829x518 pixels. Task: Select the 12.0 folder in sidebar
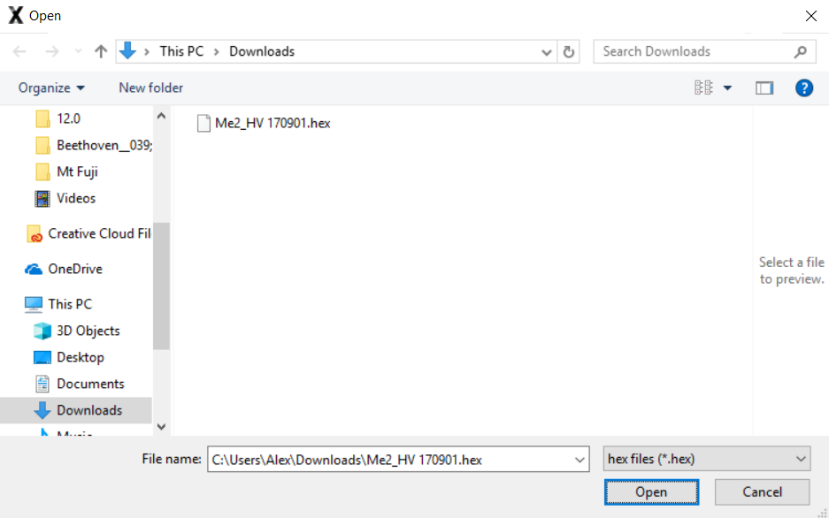coord(68,118)
